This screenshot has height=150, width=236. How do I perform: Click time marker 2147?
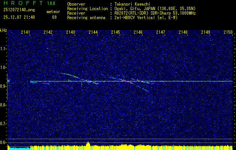[161, 32]
